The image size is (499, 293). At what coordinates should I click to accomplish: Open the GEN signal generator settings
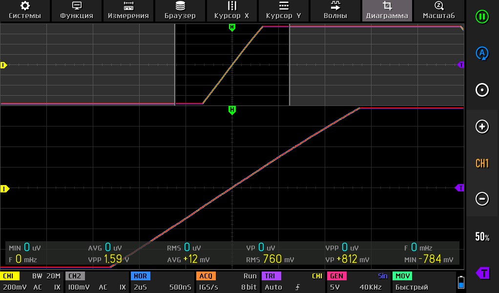357,282
